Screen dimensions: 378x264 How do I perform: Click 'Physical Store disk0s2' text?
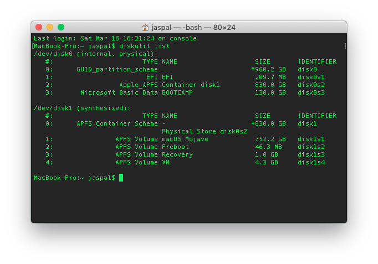(x=205, y=131)
